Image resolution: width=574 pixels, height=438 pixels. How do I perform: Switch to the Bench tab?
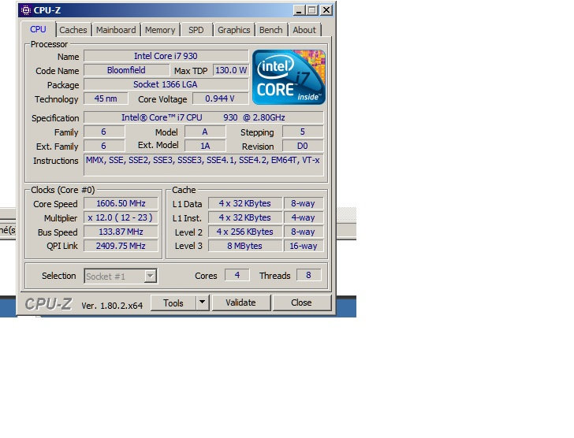click(x=271, y=30)
